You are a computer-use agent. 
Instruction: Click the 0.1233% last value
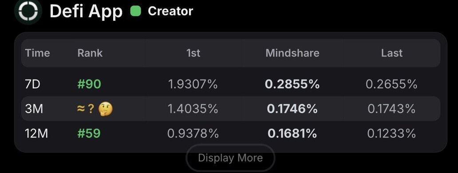coord(391,134)
